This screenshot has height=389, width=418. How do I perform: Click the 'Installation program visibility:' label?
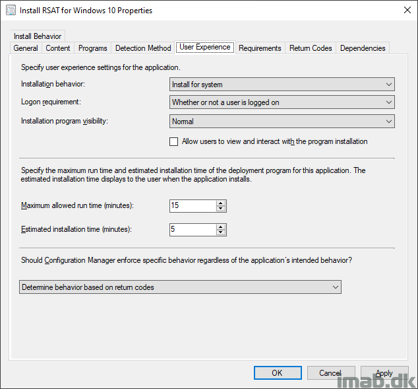pyautogui.click(x=65, y=121)
